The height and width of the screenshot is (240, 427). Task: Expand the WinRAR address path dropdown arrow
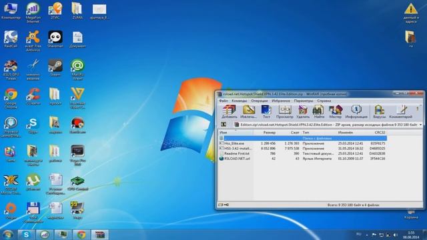click(420, 125)
